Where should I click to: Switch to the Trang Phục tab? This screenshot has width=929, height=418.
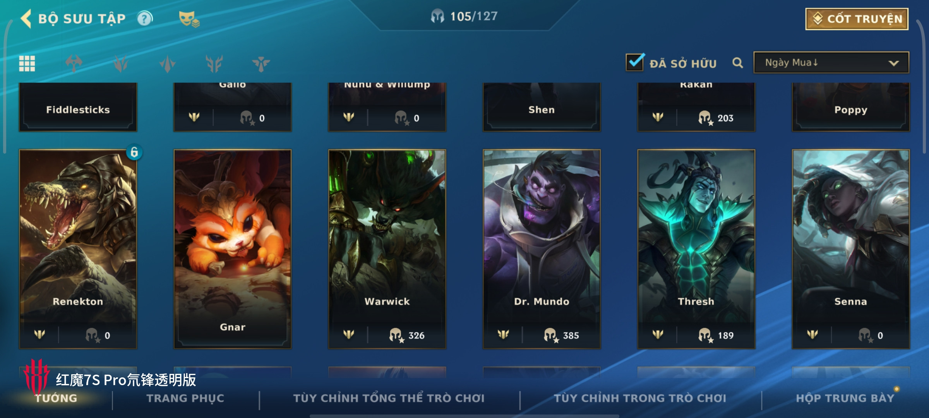(x=185, y=398)
